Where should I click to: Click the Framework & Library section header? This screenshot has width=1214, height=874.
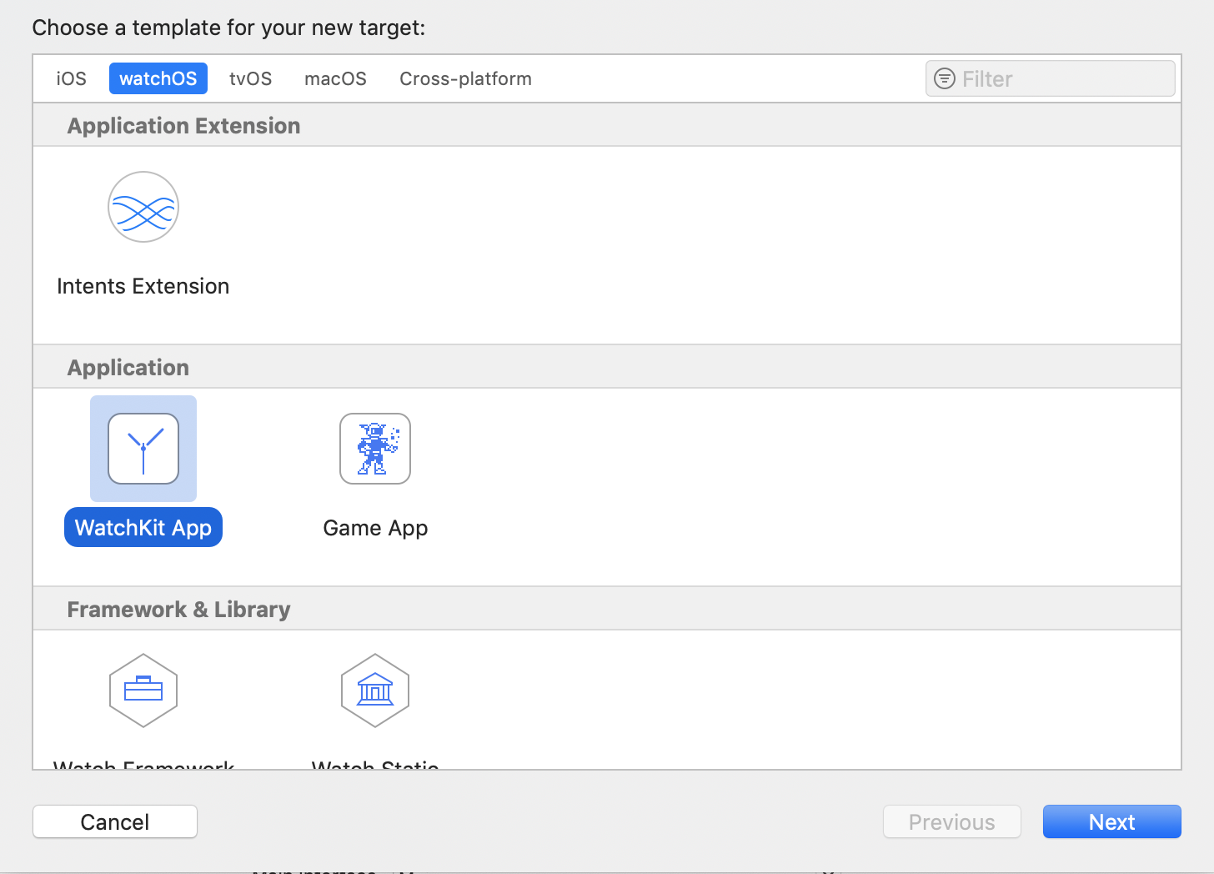click(607, 609)
